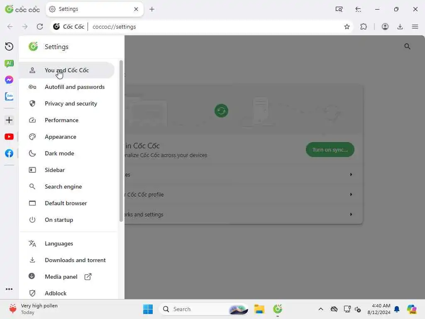Add a new sidebar app with plus icon
Screen dimensions: 425x319
pyautogui.click(x=9, y=120)
